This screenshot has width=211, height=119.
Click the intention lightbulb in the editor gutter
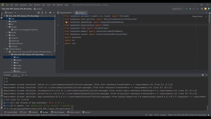tap(66, 22)
